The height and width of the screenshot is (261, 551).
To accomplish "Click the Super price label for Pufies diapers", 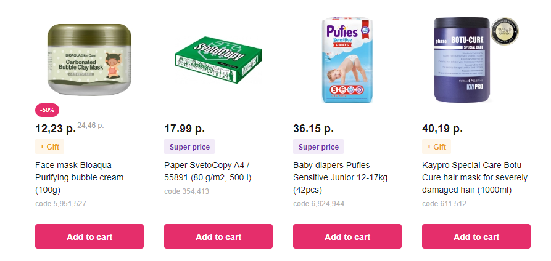I will 318,147.
